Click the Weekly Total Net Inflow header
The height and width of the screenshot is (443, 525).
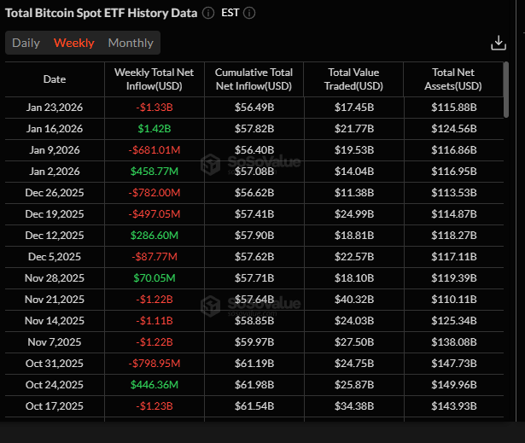[155, 79]
